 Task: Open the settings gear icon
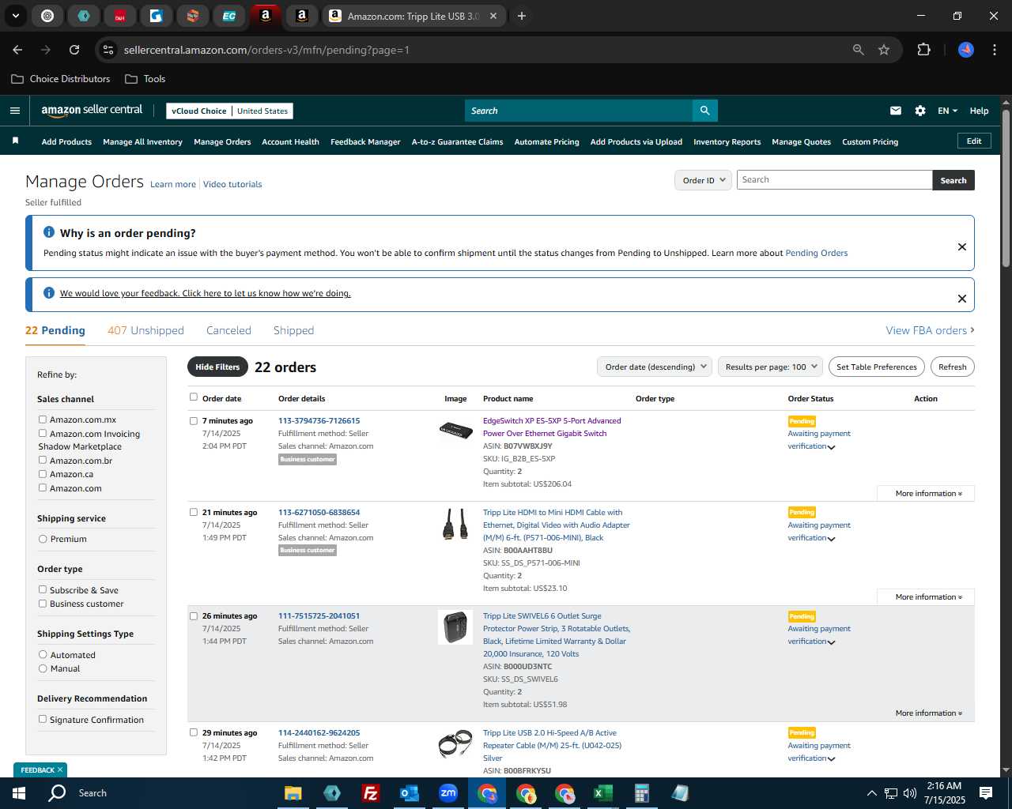tap(920, 111)
